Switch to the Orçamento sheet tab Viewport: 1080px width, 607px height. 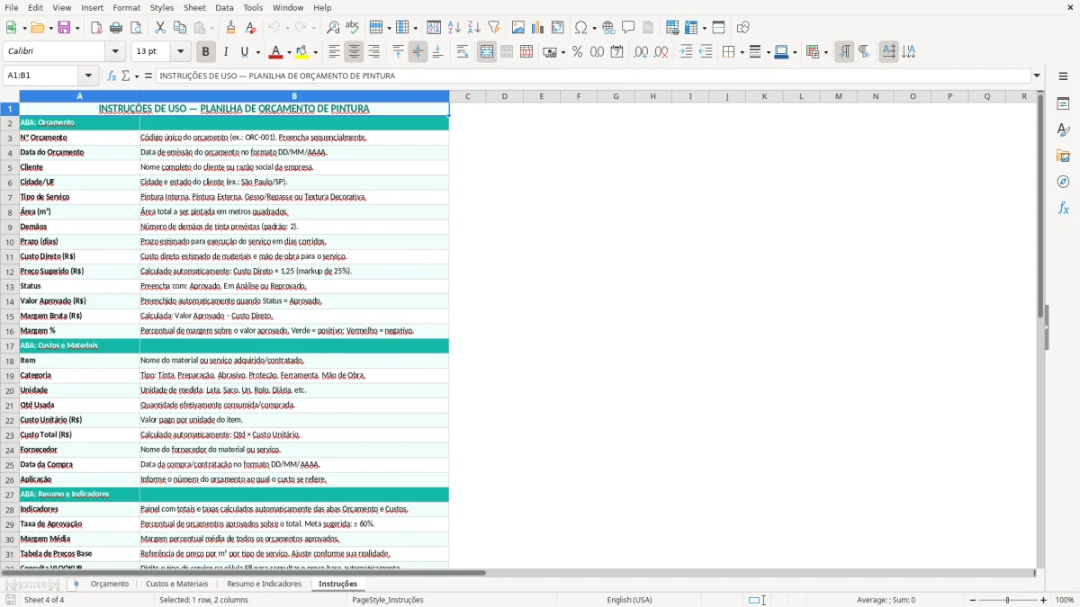(110, 584)
